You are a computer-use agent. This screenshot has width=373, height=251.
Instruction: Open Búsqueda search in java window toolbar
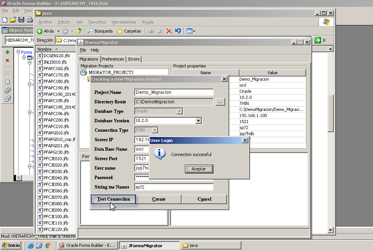[x=100, y=31]
